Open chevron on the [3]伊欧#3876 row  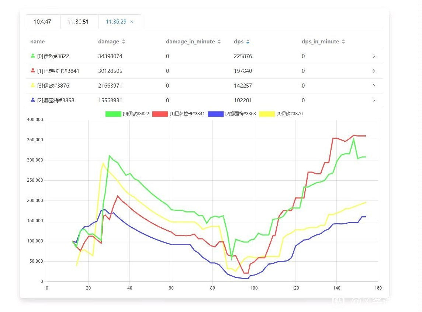tap(374, 86)
